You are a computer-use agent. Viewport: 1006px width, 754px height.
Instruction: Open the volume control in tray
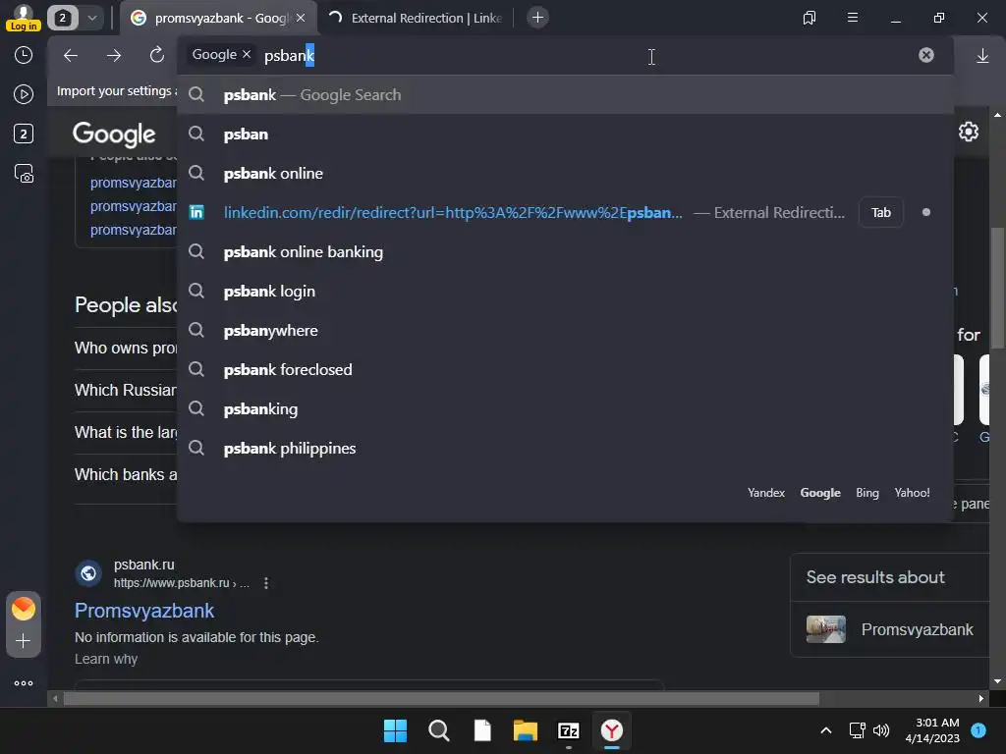point(881,730)
